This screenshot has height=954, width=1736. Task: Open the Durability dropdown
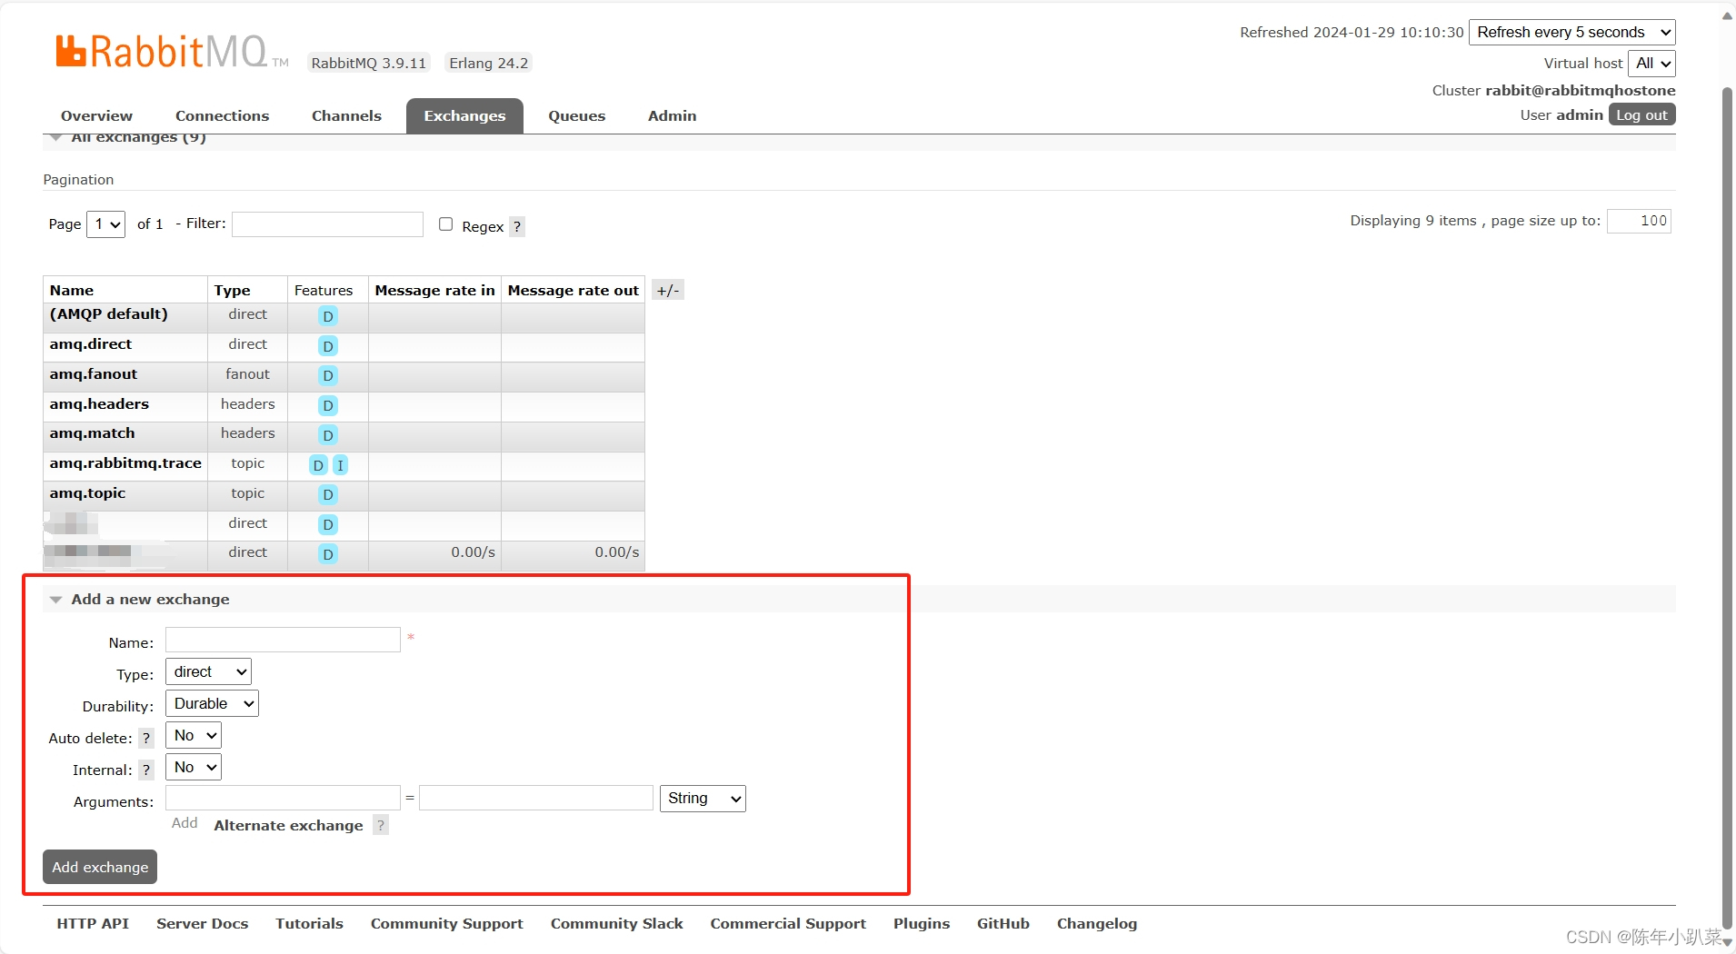(x=212, y=703)
